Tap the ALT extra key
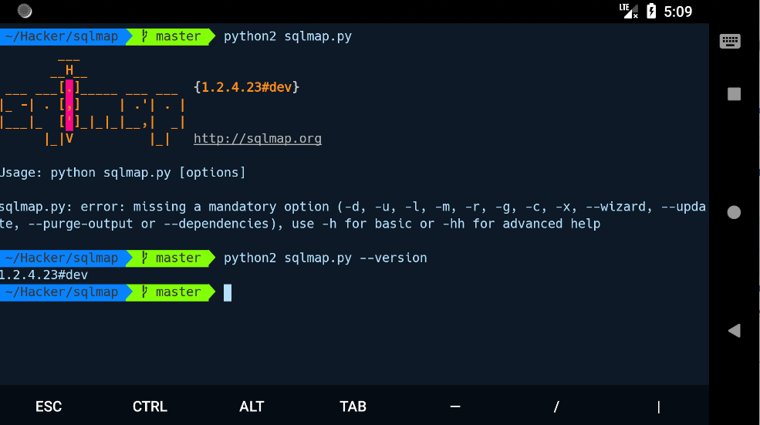 252,406
